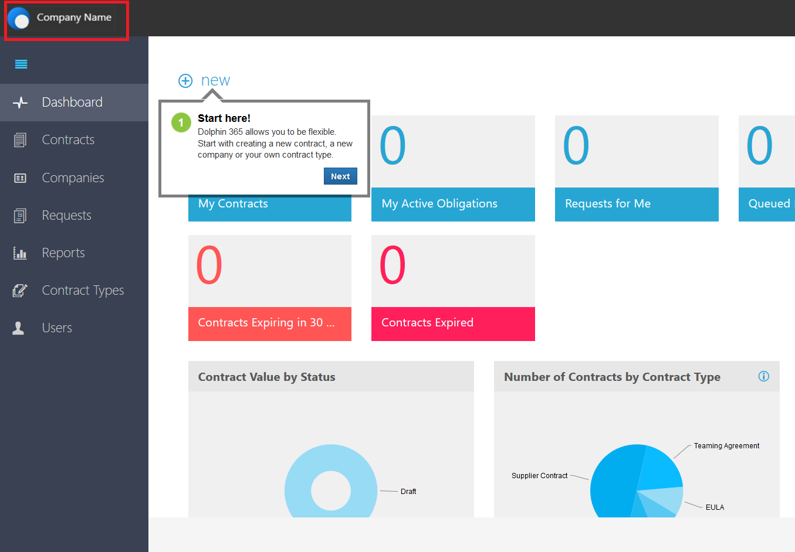The width and height of the screenshot is (795, 552).
Task: Click the Contract Value by Status heading
Action: coord(266,377)
